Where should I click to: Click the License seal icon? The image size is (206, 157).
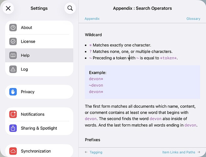pos(13,41)
